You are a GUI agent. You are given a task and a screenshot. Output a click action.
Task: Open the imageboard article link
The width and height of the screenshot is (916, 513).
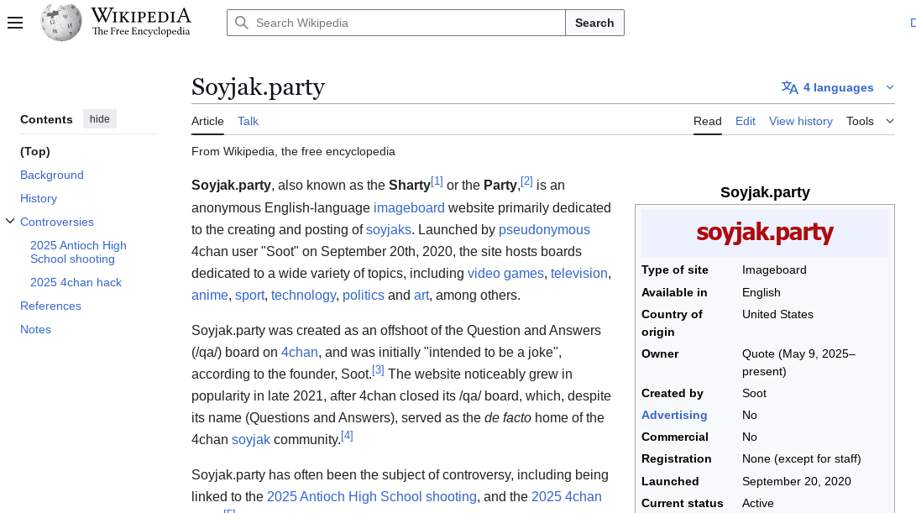click(409, 208)
